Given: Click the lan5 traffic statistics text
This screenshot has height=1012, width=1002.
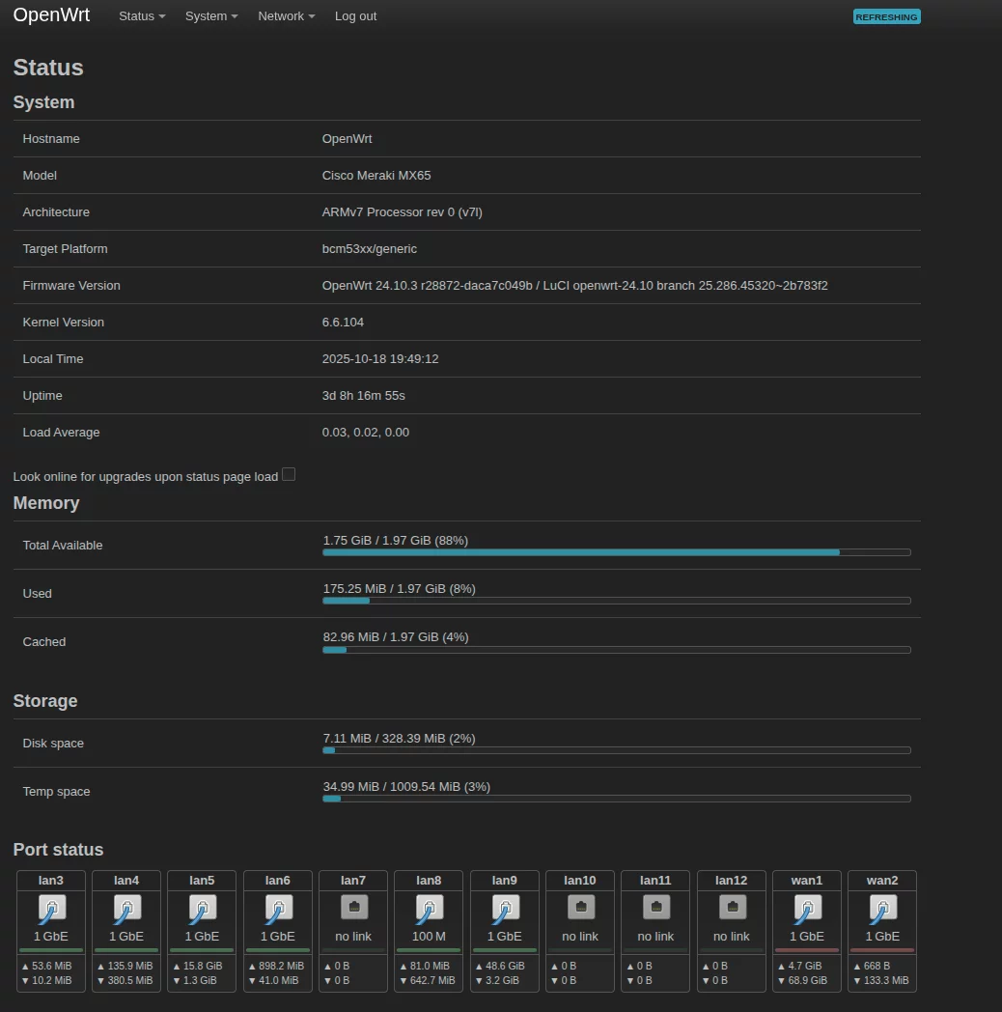Looking at the screenshot, I should pos(202,972).
